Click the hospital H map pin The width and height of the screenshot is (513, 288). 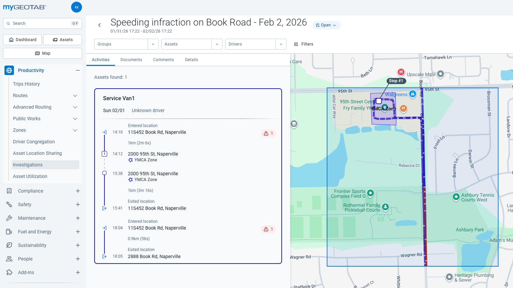click(401, 72)
